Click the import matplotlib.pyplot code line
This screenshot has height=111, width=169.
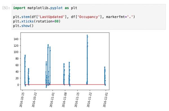pos(45,8)
